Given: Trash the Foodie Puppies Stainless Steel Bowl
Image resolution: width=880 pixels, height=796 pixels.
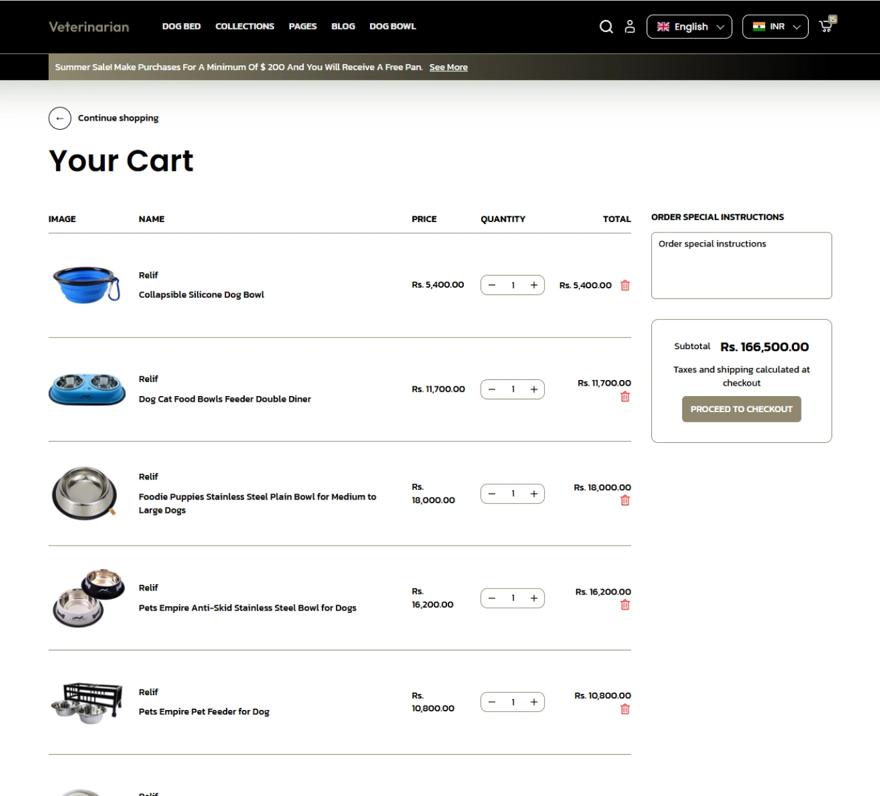Looking at the screenshot, I should [625, 501].
